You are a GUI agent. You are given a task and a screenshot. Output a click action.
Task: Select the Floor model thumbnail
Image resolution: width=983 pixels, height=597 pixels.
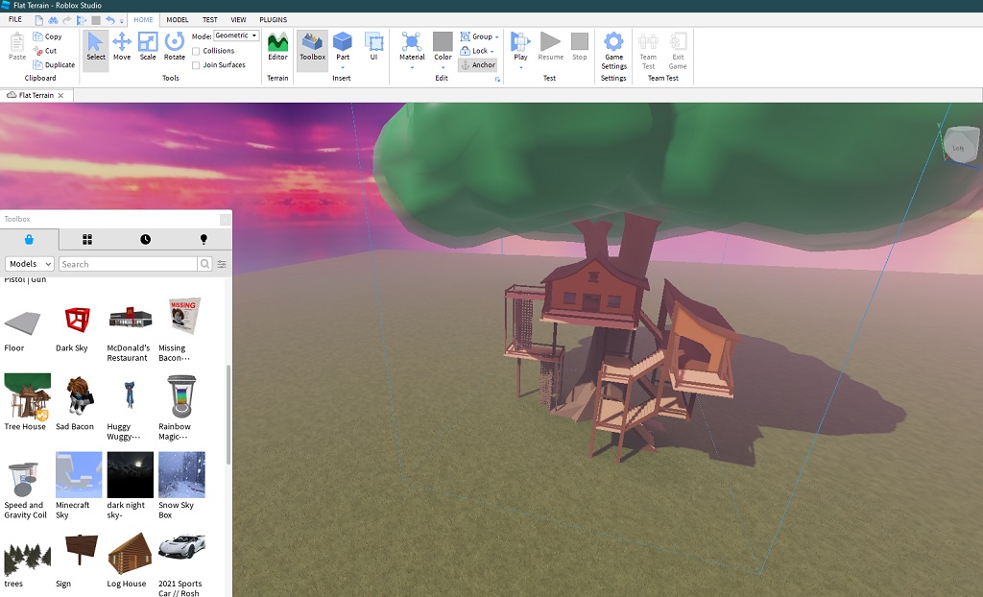22,322
